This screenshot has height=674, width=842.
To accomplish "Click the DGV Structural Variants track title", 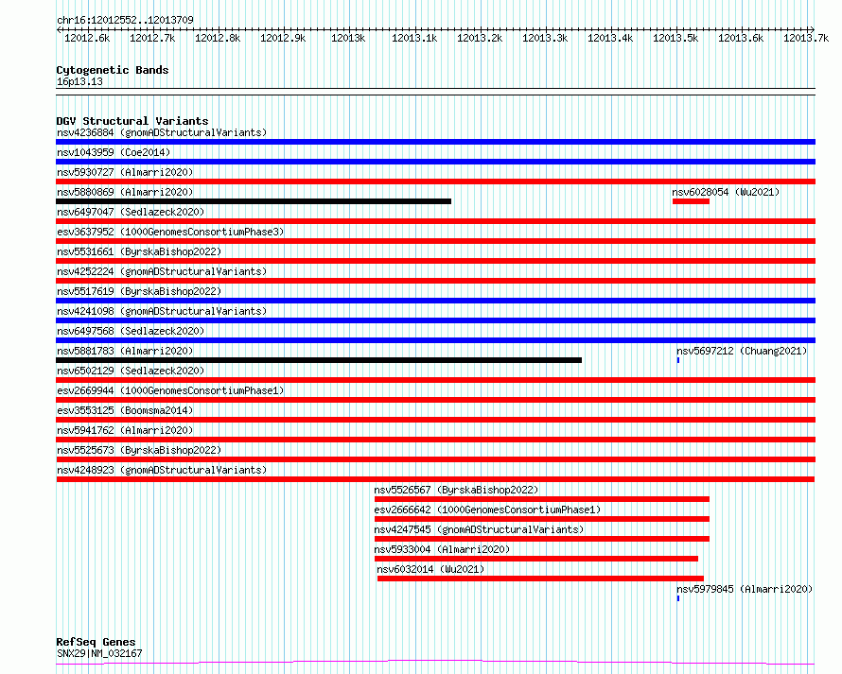I will [x=132, y=121].
